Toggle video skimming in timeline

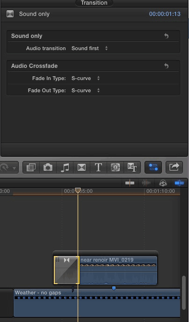click(x=130, y=183)
